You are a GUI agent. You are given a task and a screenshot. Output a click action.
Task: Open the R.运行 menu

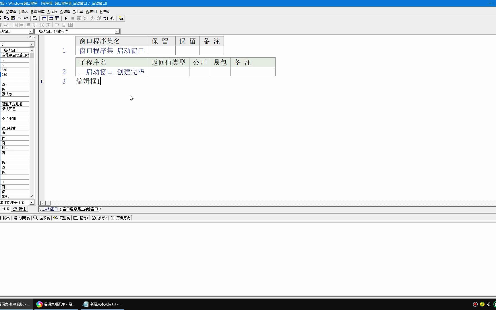pyautogui.click(x=52, y=12)
